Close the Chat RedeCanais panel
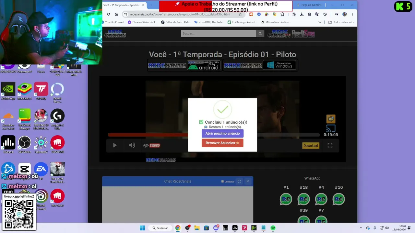The width and height of the screenshot is (415, 233). 248,182
